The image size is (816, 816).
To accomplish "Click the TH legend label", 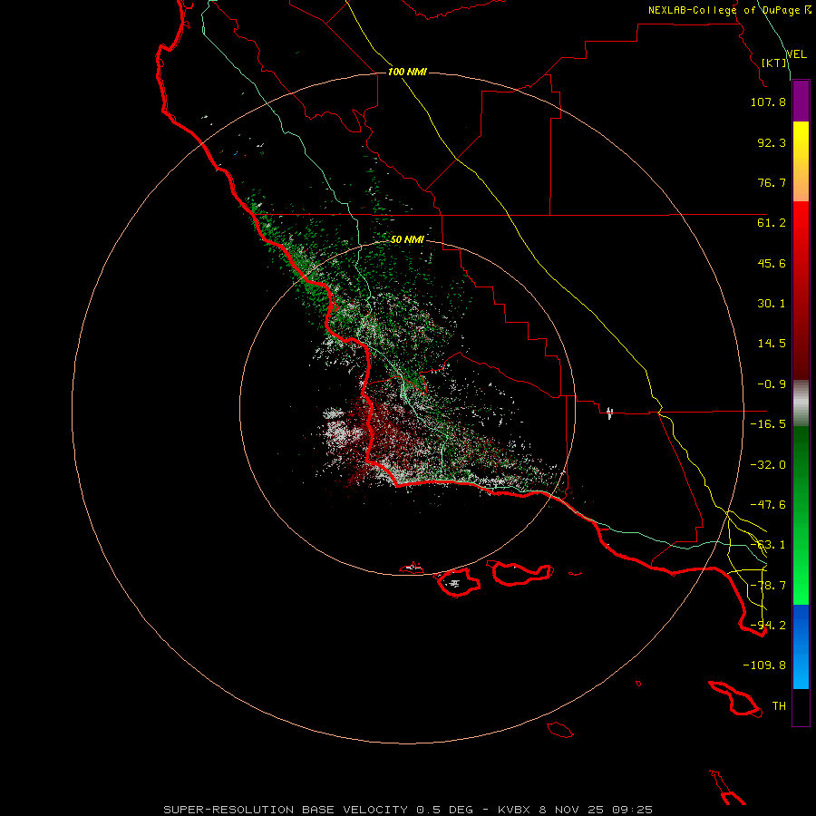I will [779, 706].
